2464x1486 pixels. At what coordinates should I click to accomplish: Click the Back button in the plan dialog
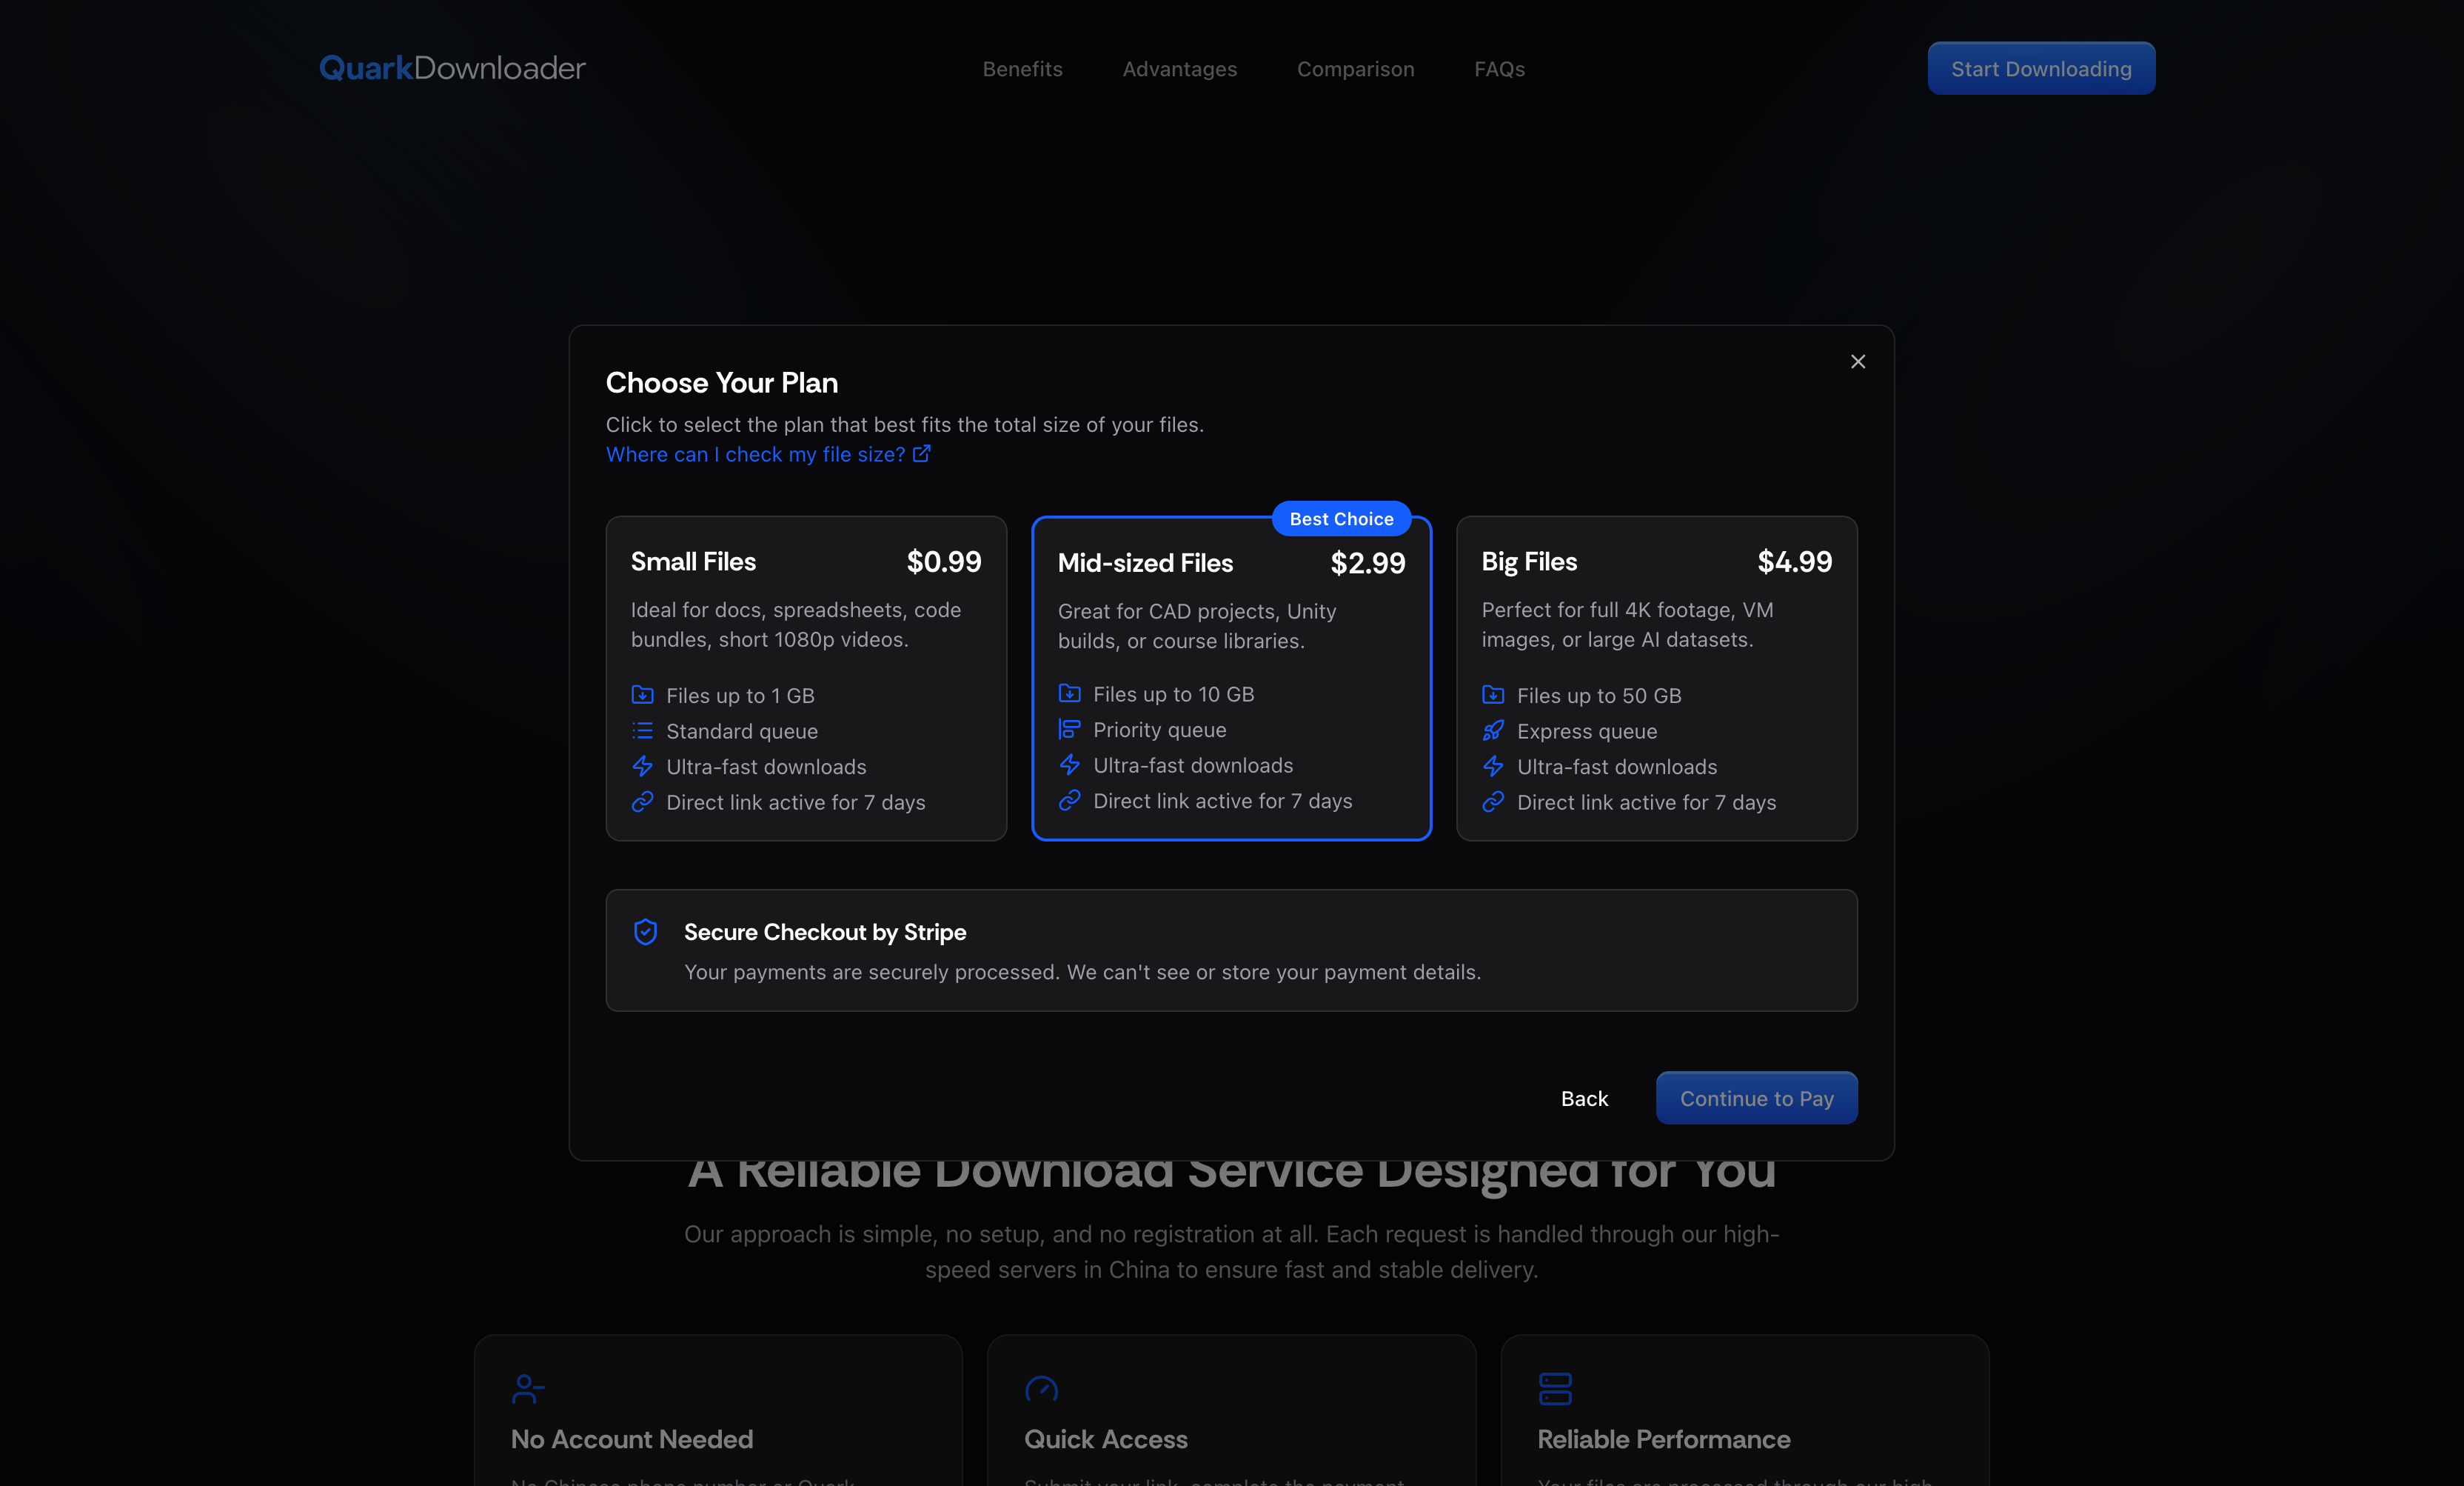coord(1584,1098)
